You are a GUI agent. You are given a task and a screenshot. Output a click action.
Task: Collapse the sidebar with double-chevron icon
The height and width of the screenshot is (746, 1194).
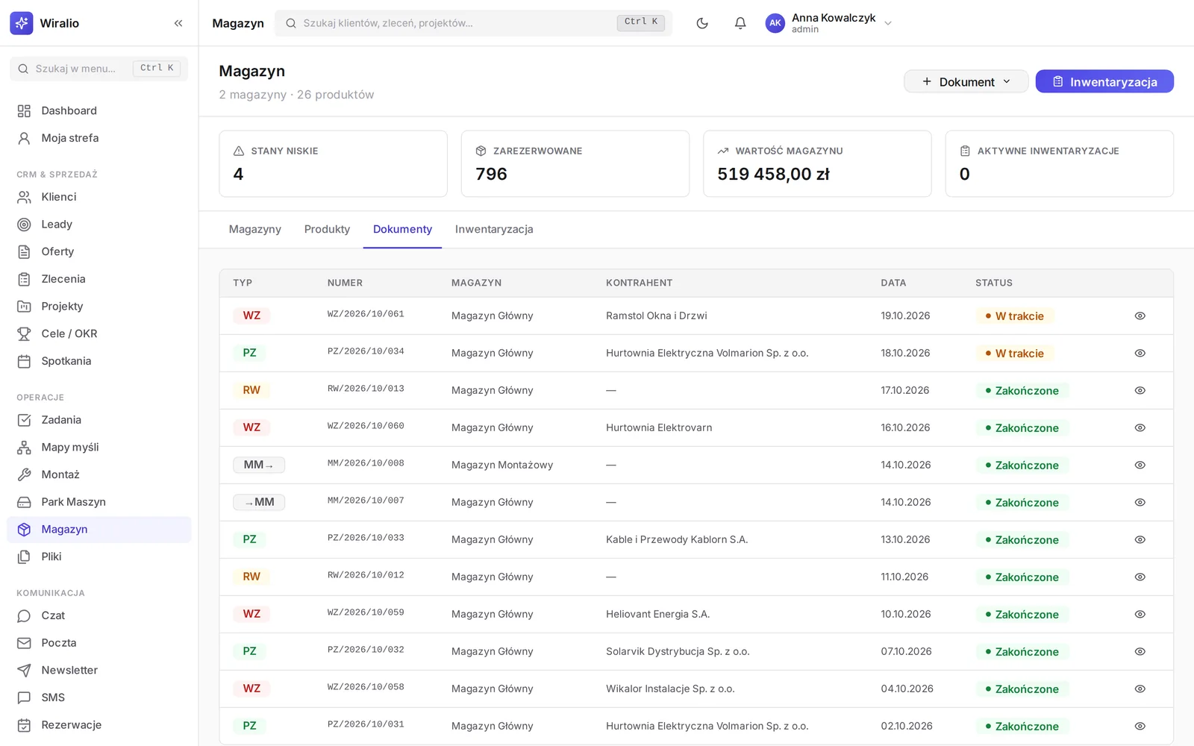coord(178,23)
